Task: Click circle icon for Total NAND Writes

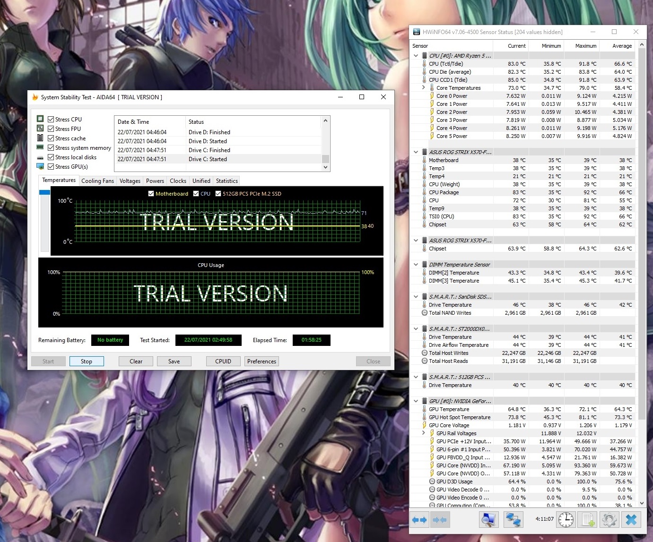Action: [x=424, y=313]
